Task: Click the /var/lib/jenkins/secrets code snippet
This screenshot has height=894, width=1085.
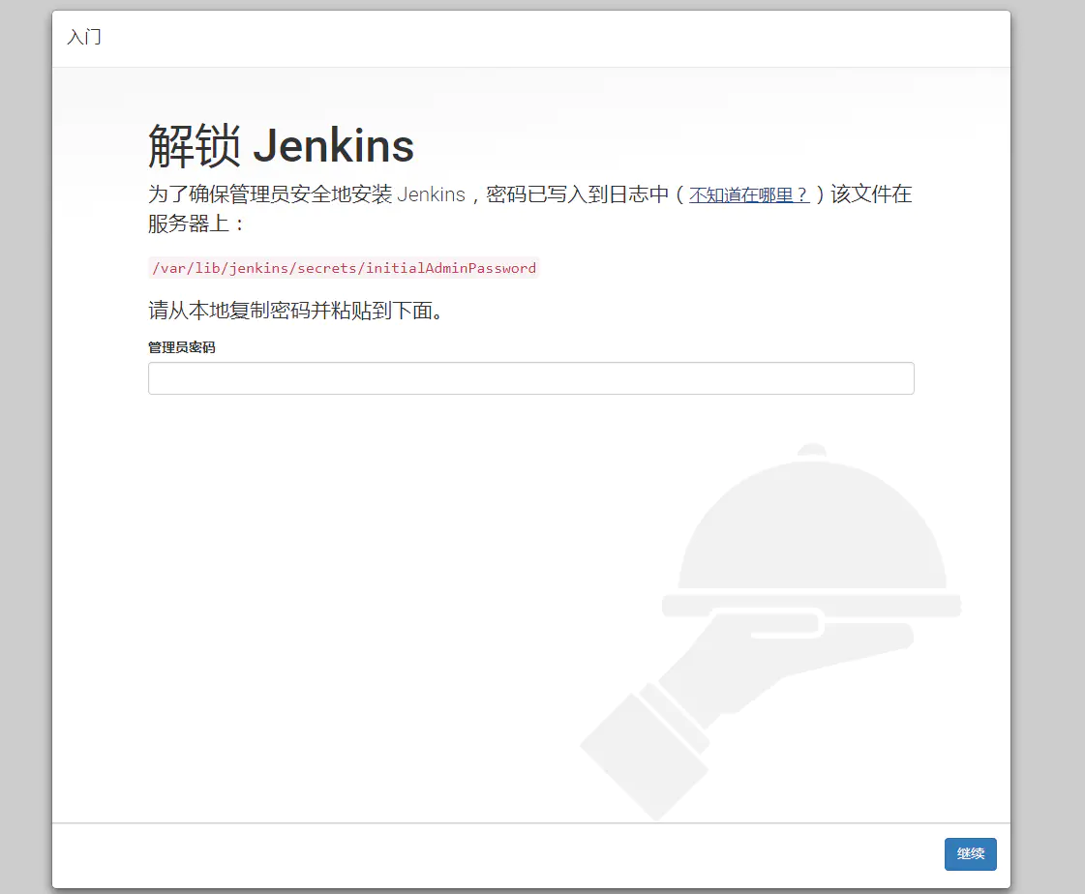Action: click(342, 268)
